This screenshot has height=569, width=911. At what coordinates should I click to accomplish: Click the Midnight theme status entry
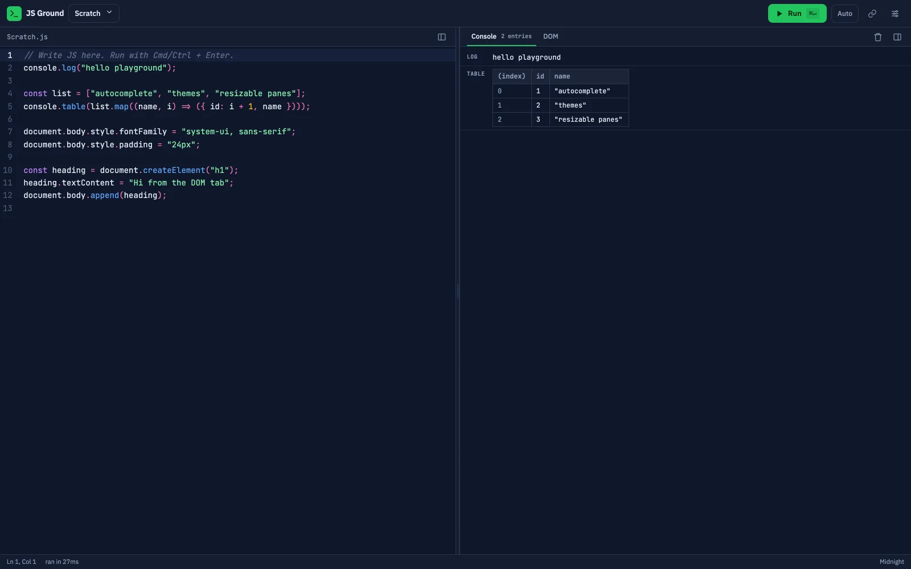coord(892,562)
